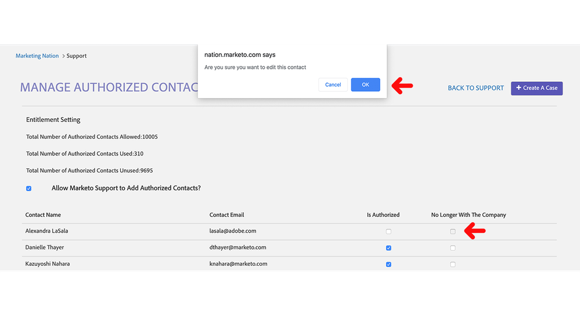This screenshot has width=580, height=326.
Task: Click the plus icon on Create A Case
Action: (x=518, y=88)
